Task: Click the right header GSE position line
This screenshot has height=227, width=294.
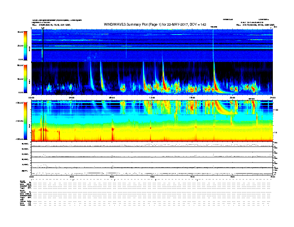Action: 255,25
